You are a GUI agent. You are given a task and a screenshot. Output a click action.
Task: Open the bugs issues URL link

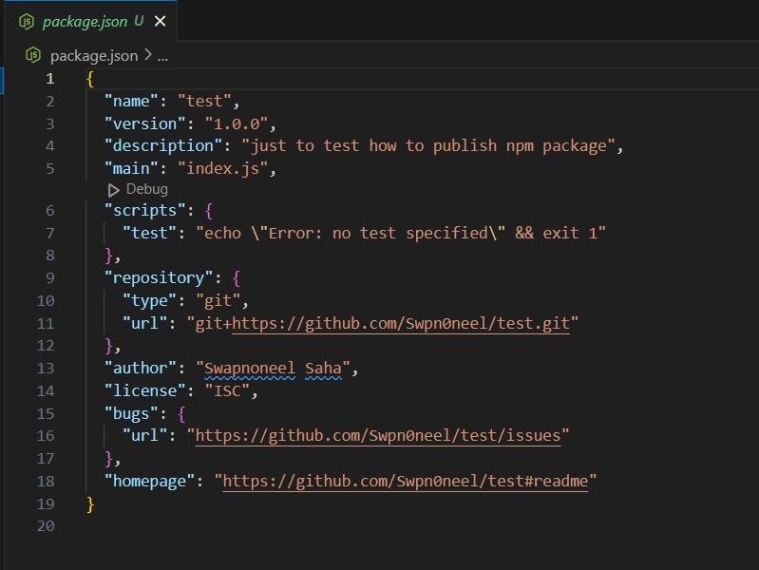pos(378,435)
